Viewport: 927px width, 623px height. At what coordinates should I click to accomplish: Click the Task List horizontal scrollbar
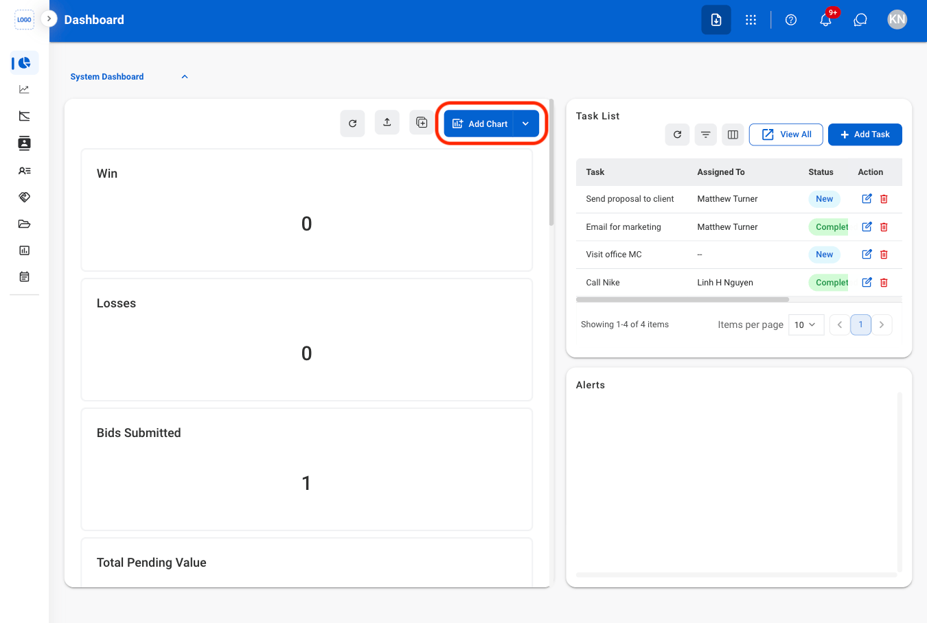[x=683, y=299]
